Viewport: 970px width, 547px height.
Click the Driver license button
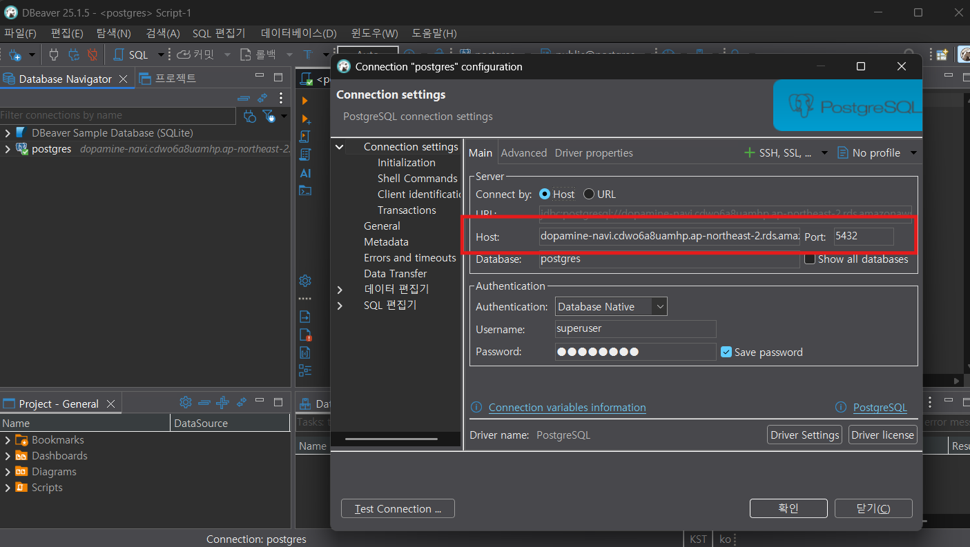click(883, 435)
